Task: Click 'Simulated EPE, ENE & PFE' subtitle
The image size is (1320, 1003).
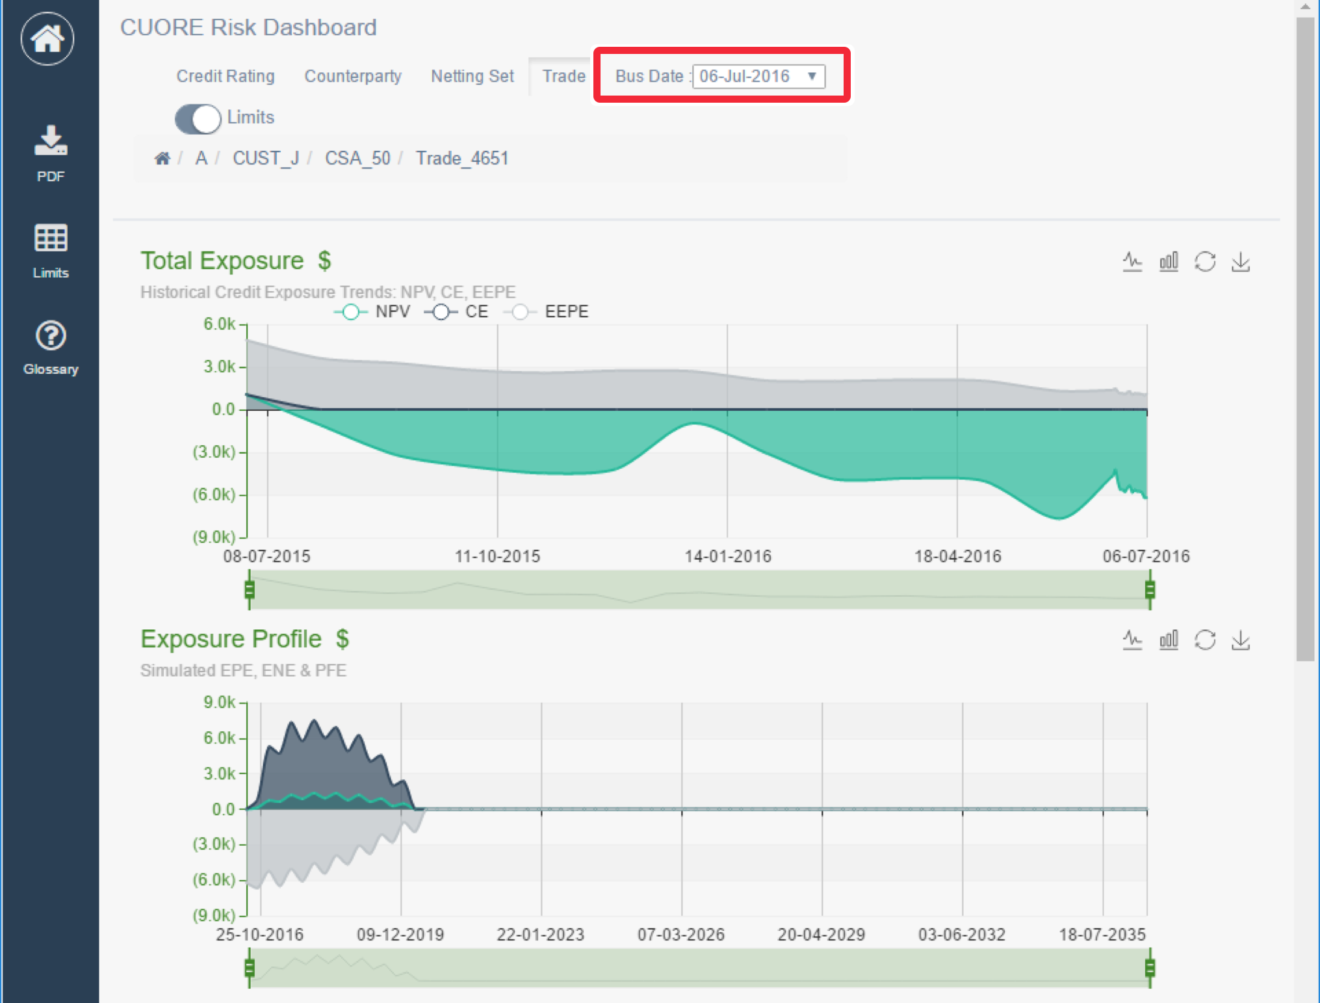Action: [243, 671]
